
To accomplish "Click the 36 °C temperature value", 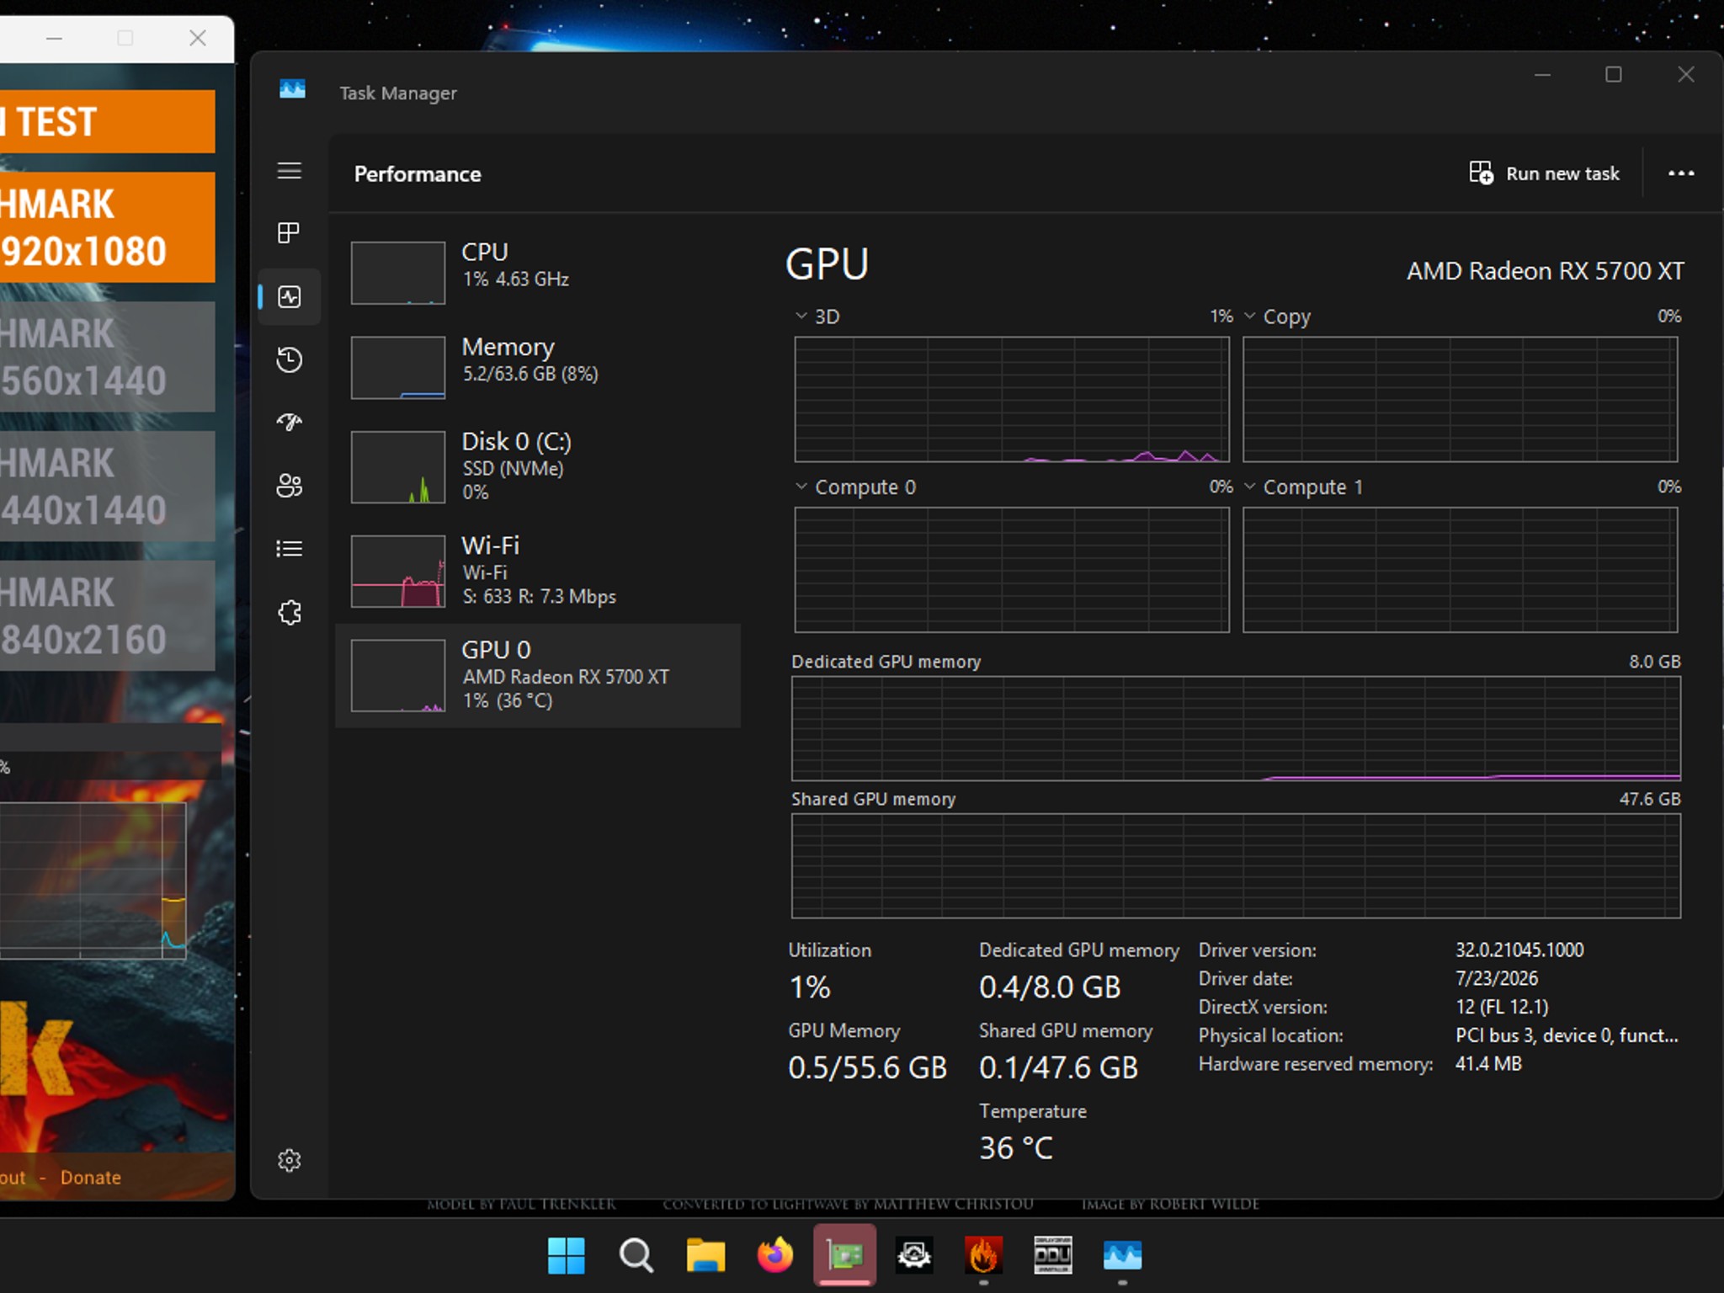I will pyautogui.click(x=1016, y=1147).
